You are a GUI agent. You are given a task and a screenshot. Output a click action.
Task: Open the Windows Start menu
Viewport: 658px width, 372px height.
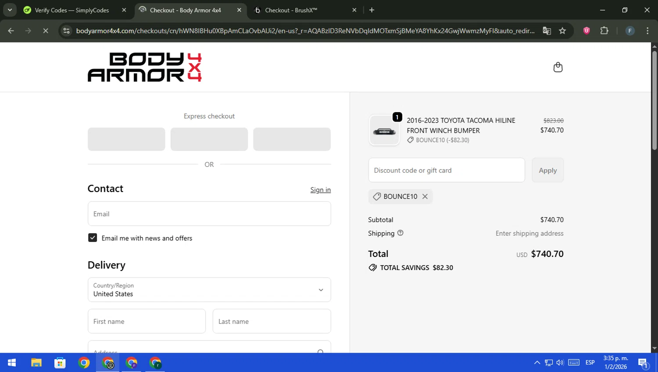12,363
